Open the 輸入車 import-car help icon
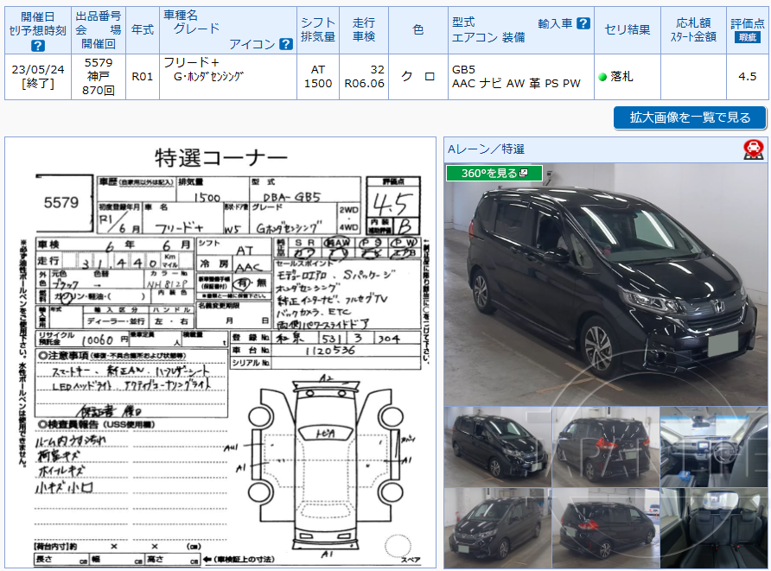 click(x=583, y=22)
